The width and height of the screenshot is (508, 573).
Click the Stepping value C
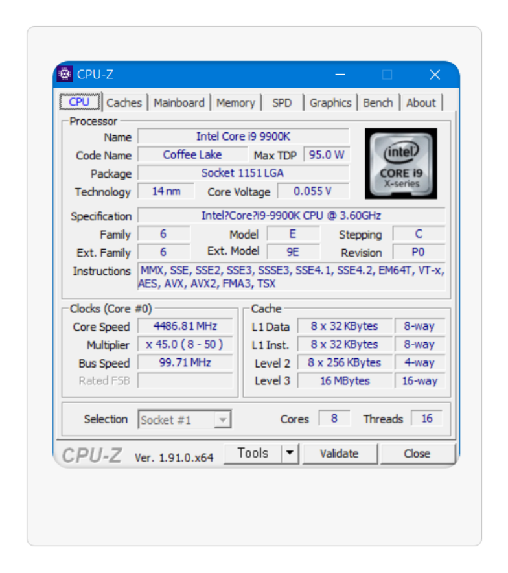coord(419,234)
